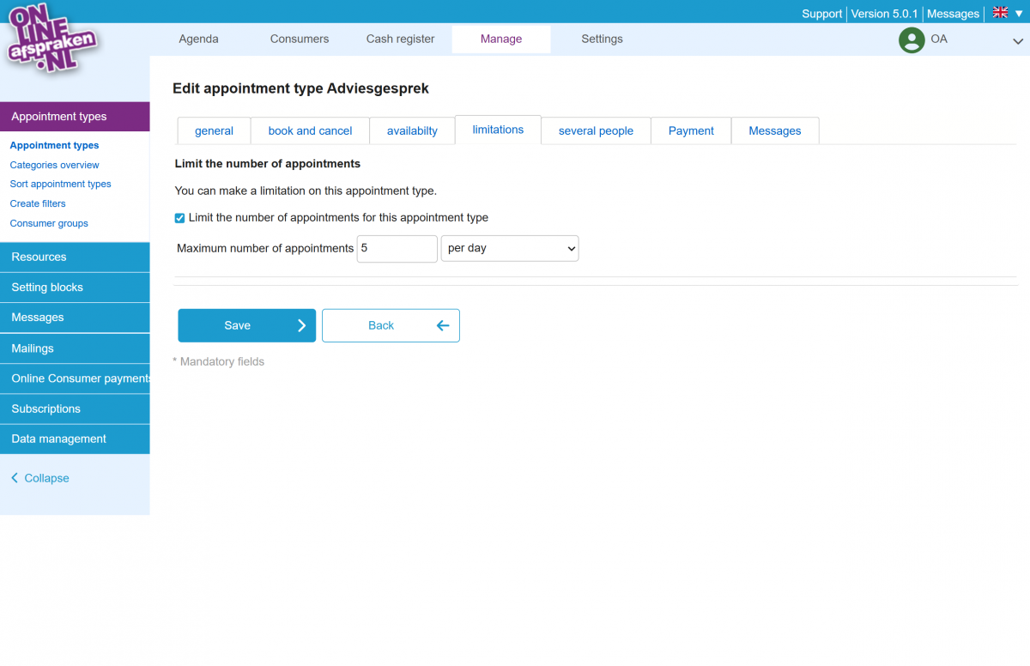Switch to the Payment tab
Viewport: 1030px width, 666px height.
pos(691,130)
